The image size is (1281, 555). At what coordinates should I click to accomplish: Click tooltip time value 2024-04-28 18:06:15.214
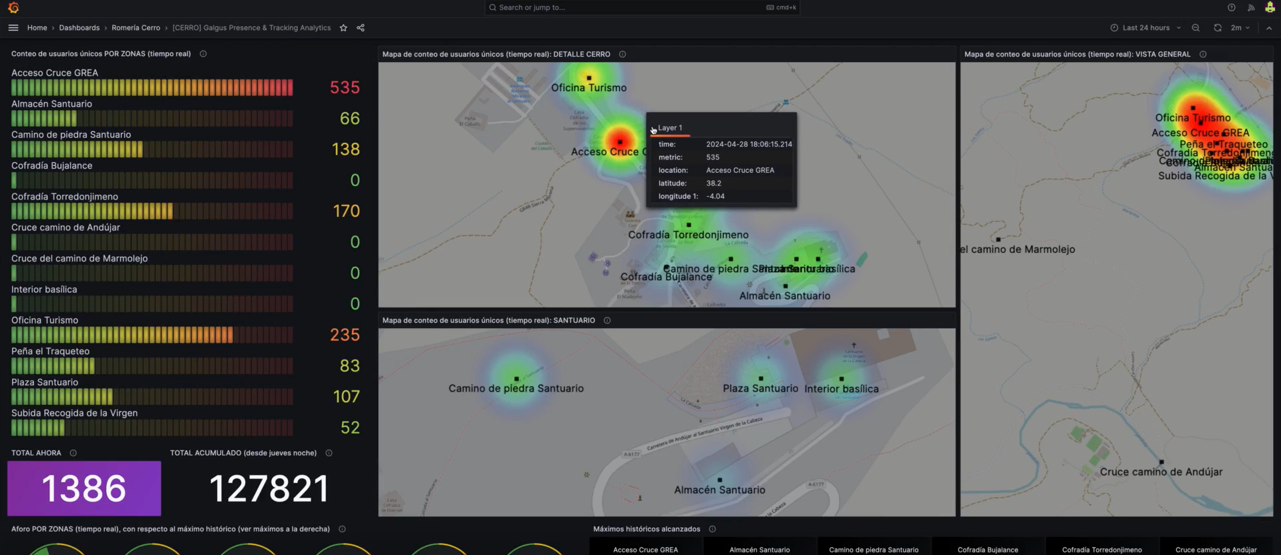click(749, 144)
